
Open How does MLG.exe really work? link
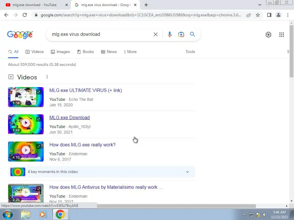coord(82,145)
